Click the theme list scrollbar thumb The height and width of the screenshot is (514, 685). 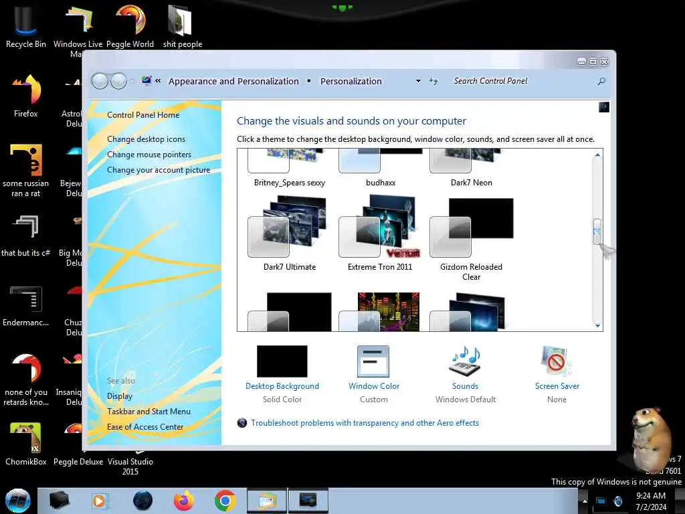pos(597,232)
